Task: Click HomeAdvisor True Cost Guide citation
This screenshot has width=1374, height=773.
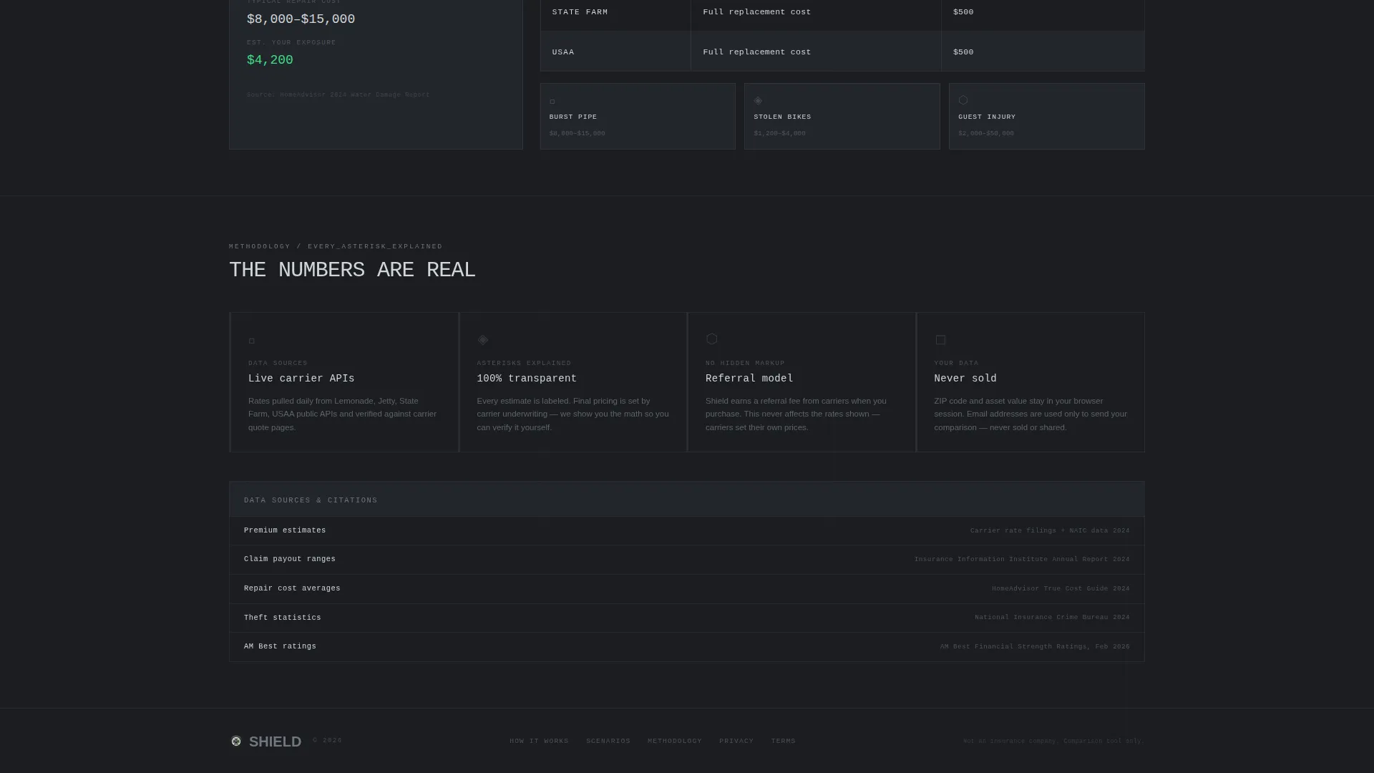Action: (x=1061, y=588)
